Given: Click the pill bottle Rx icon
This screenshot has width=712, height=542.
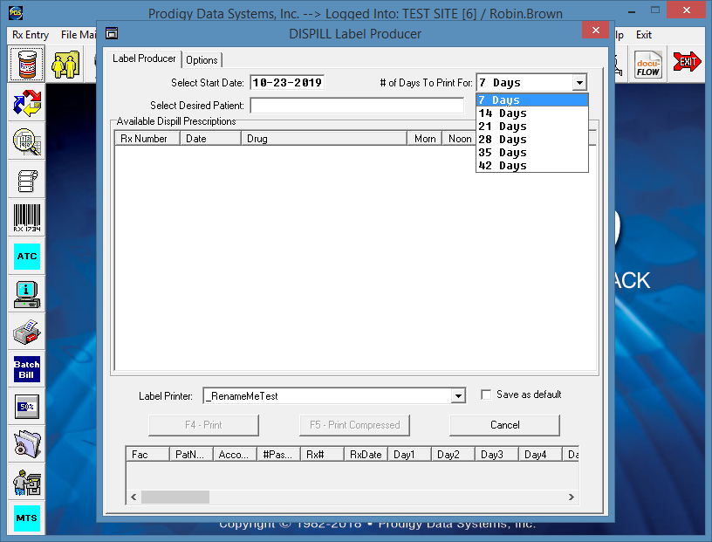Looking at the screenshot, I should click(x=27, y=65).
